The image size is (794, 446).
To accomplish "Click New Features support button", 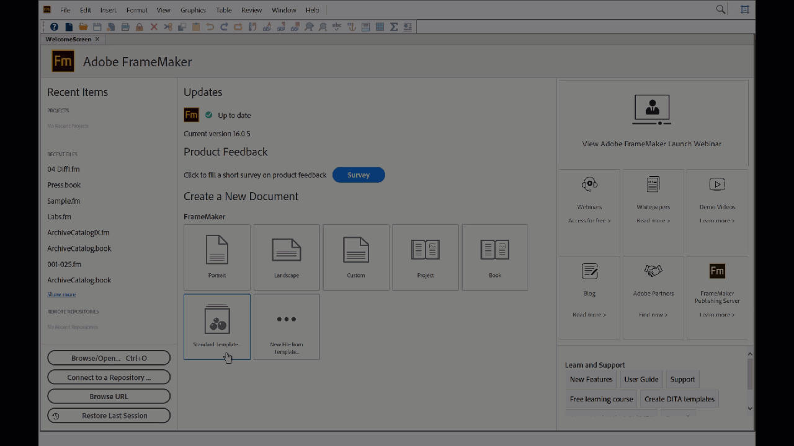I will 591,379.
